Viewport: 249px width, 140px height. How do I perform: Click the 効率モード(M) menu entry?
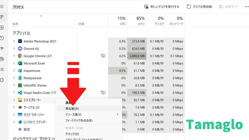point(89,128)
